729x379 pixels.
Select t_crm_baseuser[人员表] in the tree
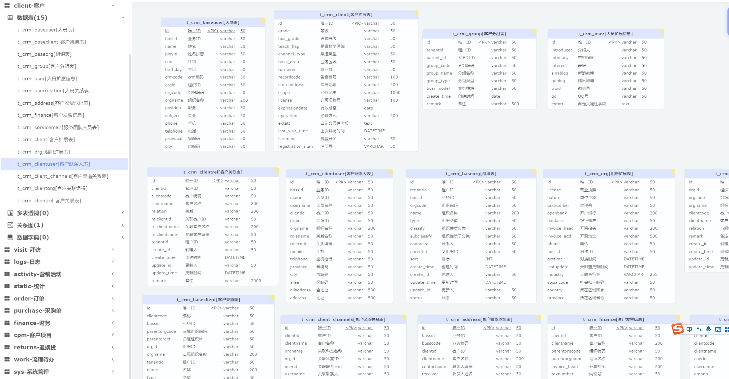[x=46, y=30]
